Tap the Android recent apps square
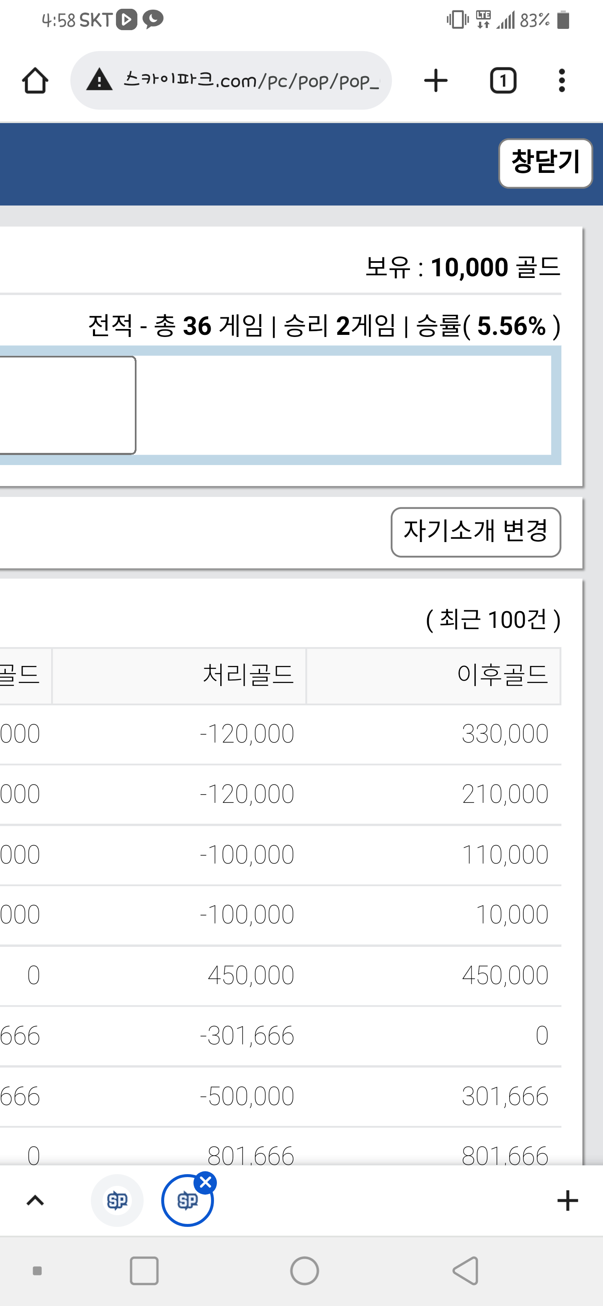The height and width of the screenshot is (1306, 603). coord(144,1270)
